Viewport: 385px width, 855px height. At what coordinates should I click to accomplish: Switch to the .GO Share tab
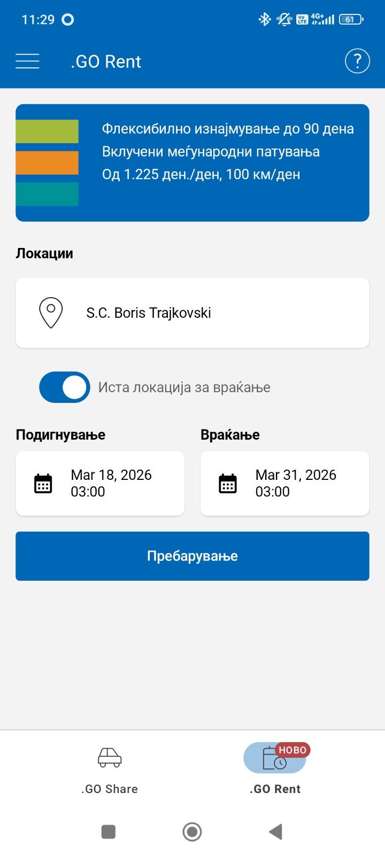[x=109, y=770]
